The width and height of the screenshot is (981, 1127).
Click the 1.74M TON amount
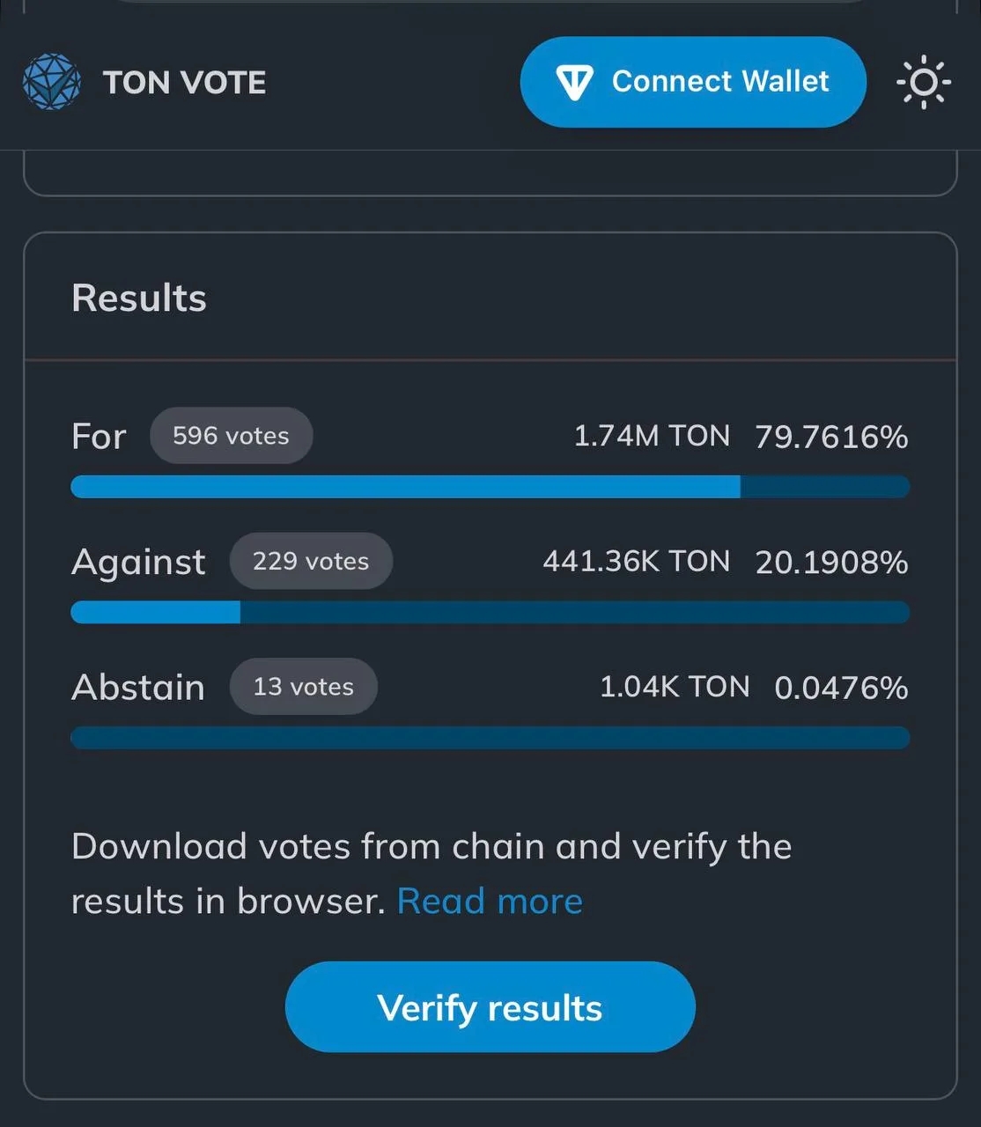(652, 436)
